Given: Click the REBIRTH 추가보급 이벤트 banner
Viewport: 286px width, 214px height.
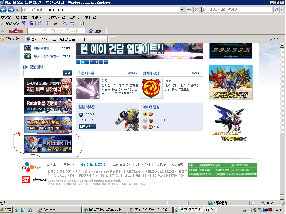Looking at the screenshot, I should click(x=48, y=144).
